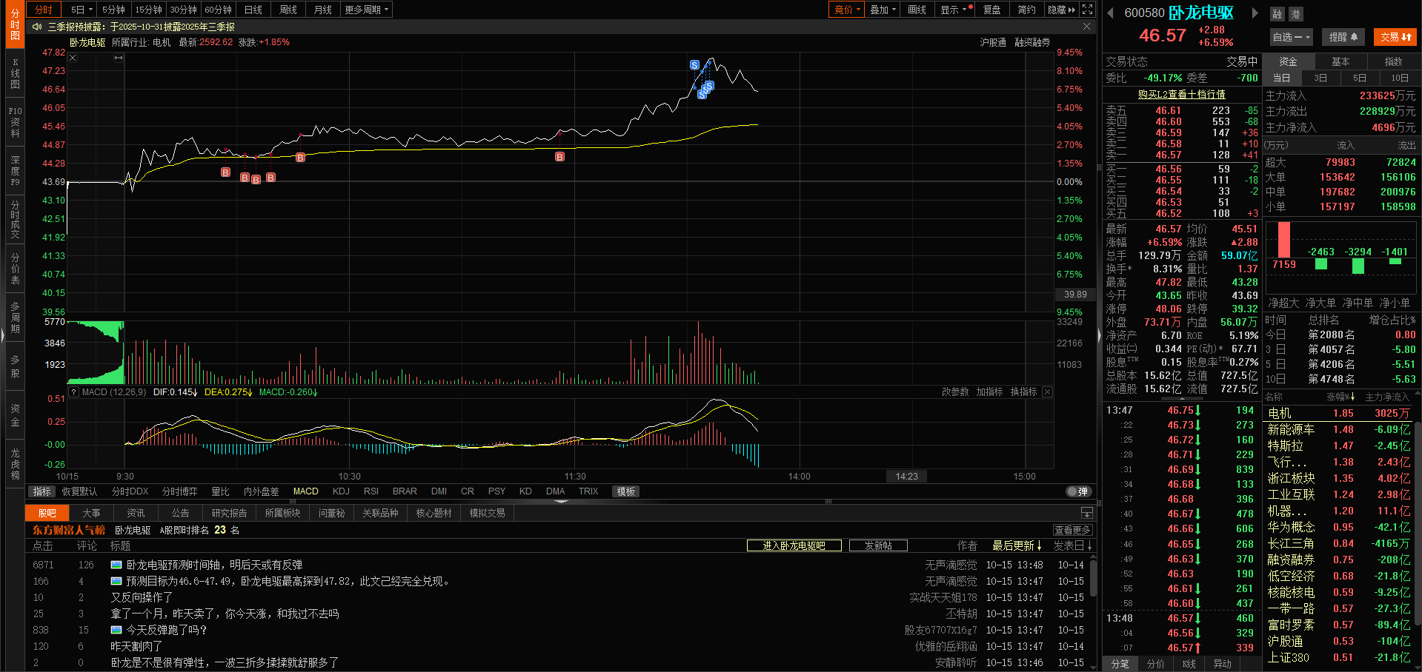The width and height of the screenshot is (1422, 672).
Task: Switch to the KDJ indicator tab
Action: coord(341,491)
